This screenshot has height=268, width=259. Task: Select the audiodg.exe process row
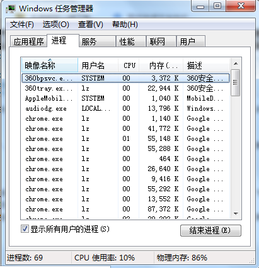(x=125, y=108)
